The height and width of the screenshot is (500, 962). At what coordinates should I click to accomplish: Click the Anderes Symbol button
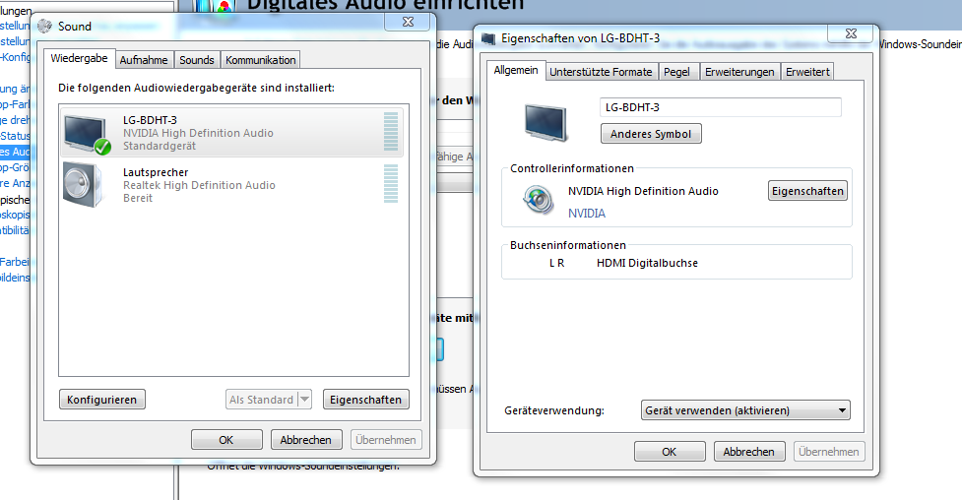coord(651,134)
